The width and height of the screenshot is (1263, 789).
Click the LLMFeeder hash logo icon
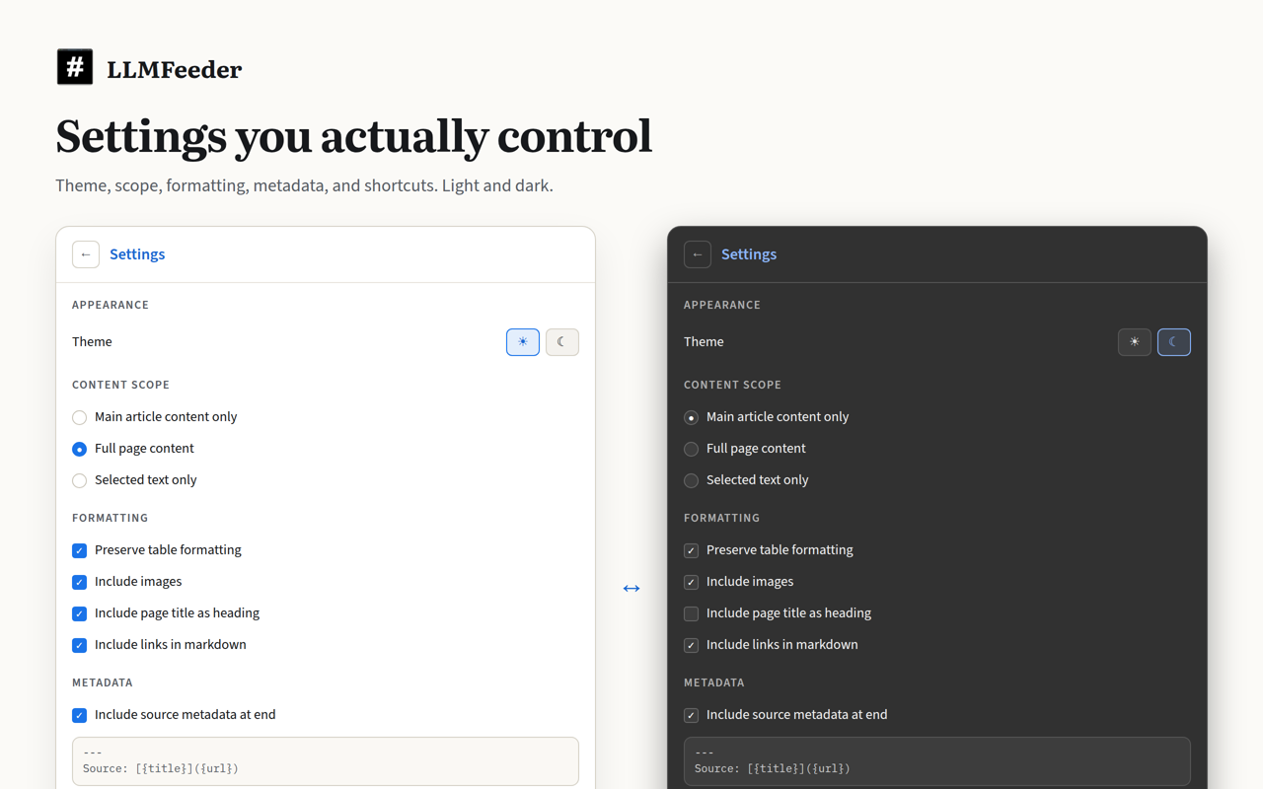pos(75,67)
